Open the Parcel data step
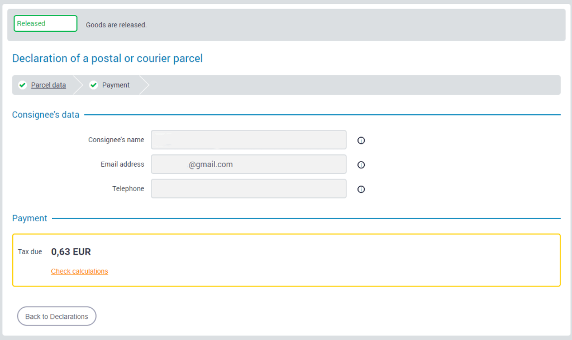Viewport: 572px width, 340px height. coord(49,85)
